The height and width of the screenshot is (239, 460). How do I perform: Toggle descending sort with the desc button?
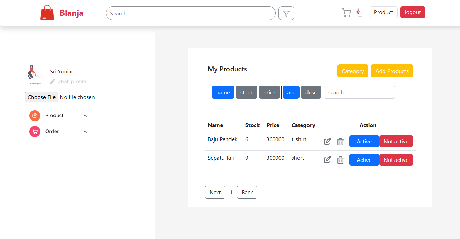pyautogui.click(x=311, y=92)
